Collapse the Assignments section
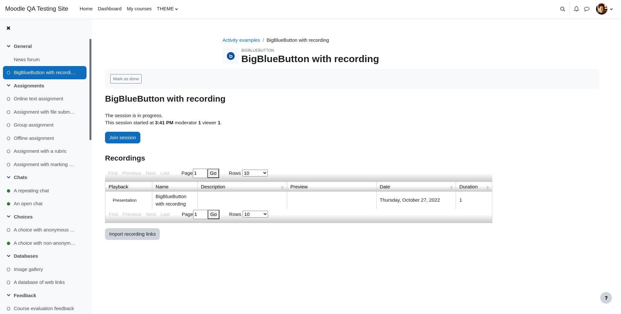The image size is (621, 314). pyautogui.click(x=9, y=86)
